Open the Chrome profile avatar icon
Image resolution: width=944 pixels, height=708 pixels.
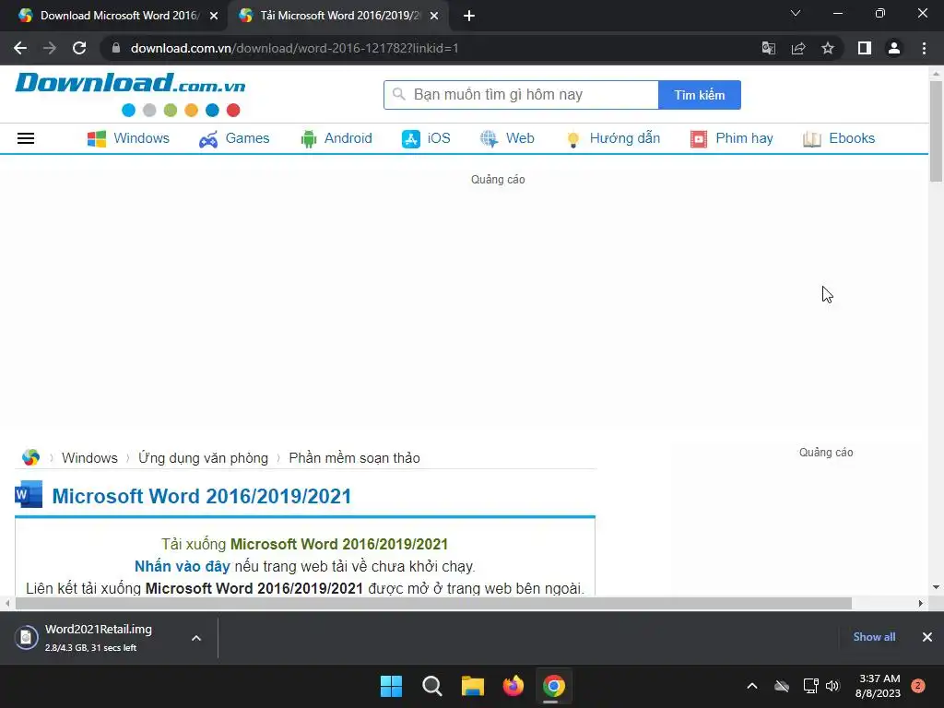(894, 48)
